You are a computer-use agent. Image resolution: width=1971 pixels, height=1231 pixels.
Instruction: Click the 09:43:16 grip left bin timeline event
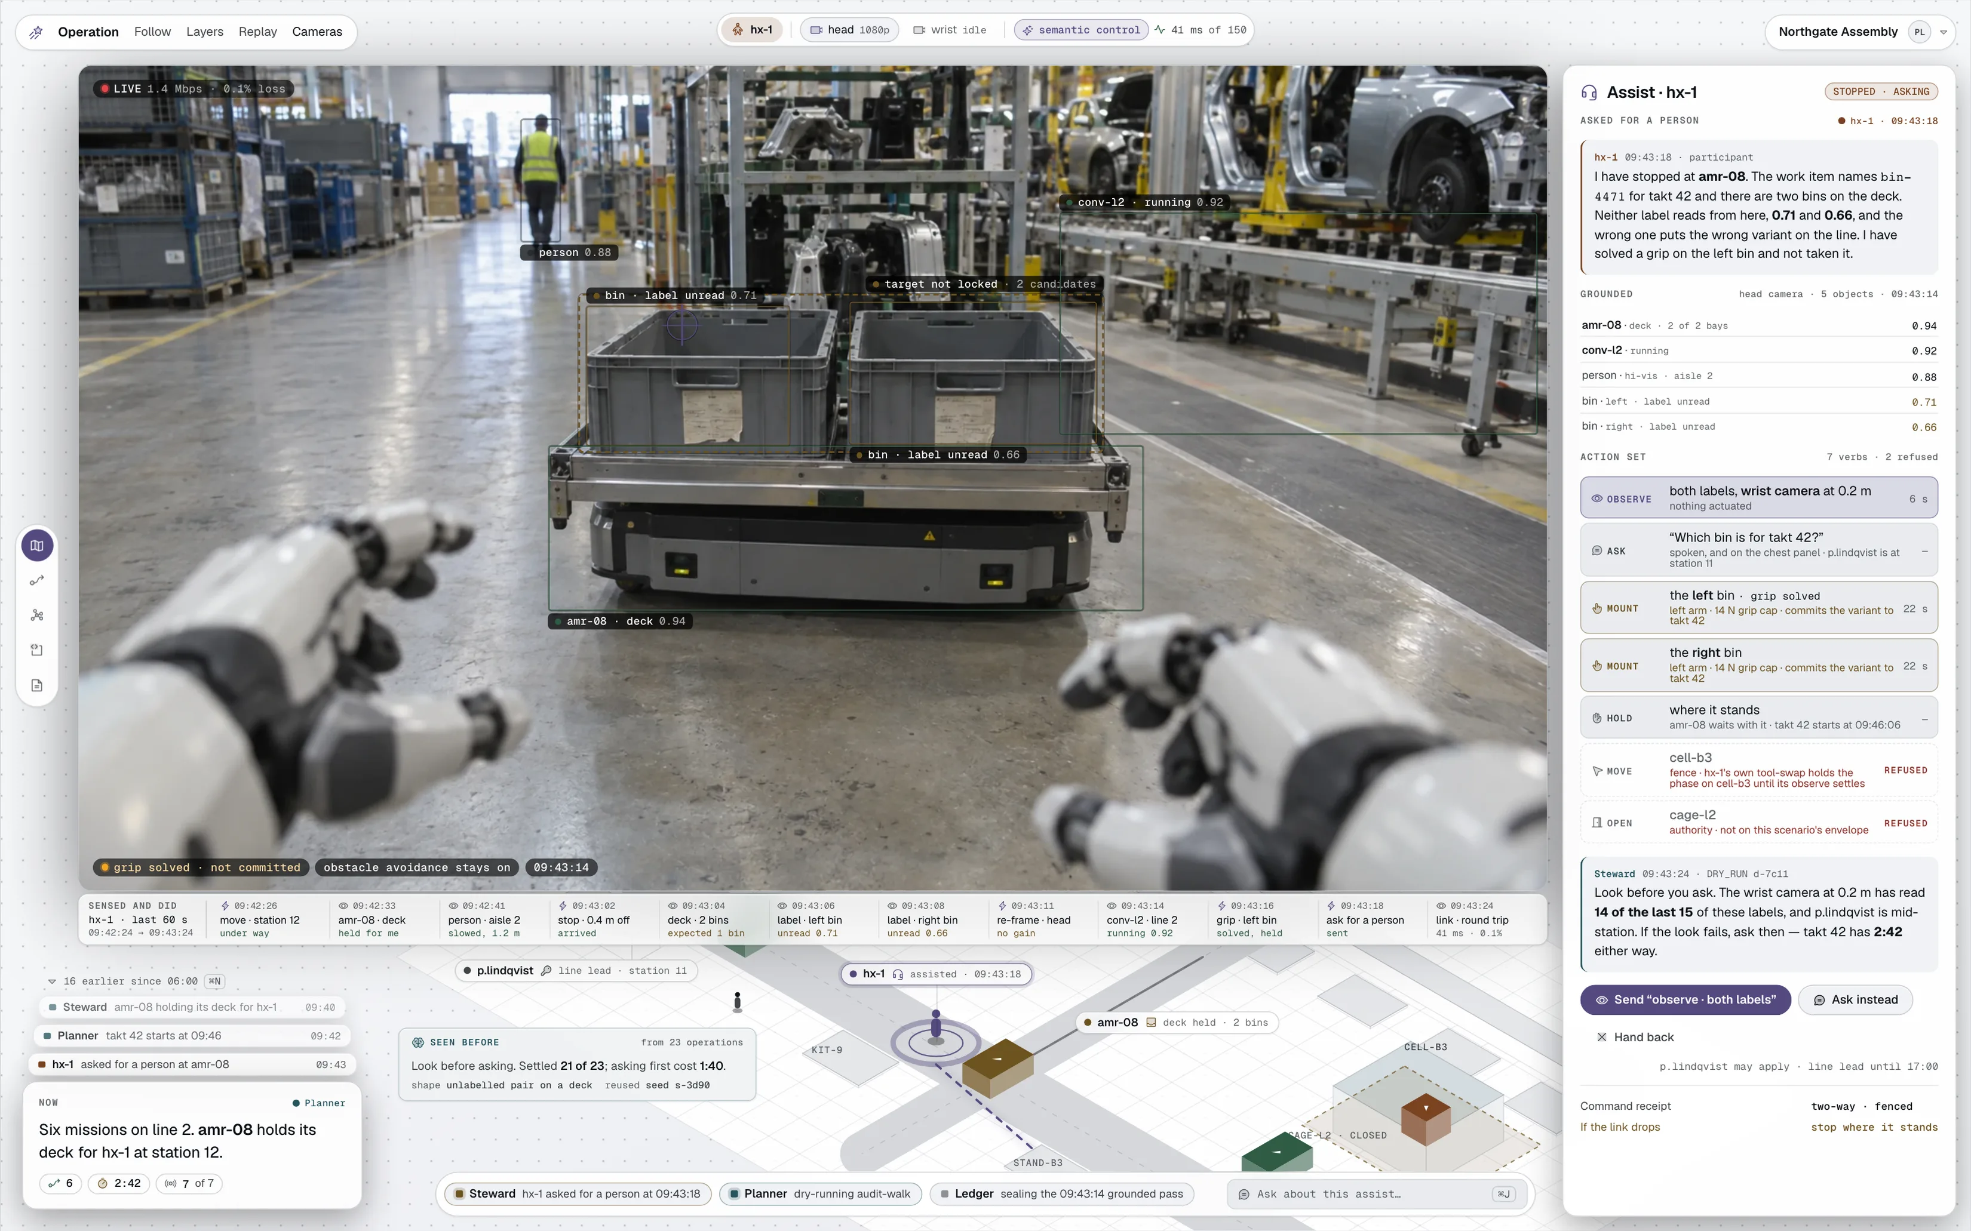tap(1261, 919)
